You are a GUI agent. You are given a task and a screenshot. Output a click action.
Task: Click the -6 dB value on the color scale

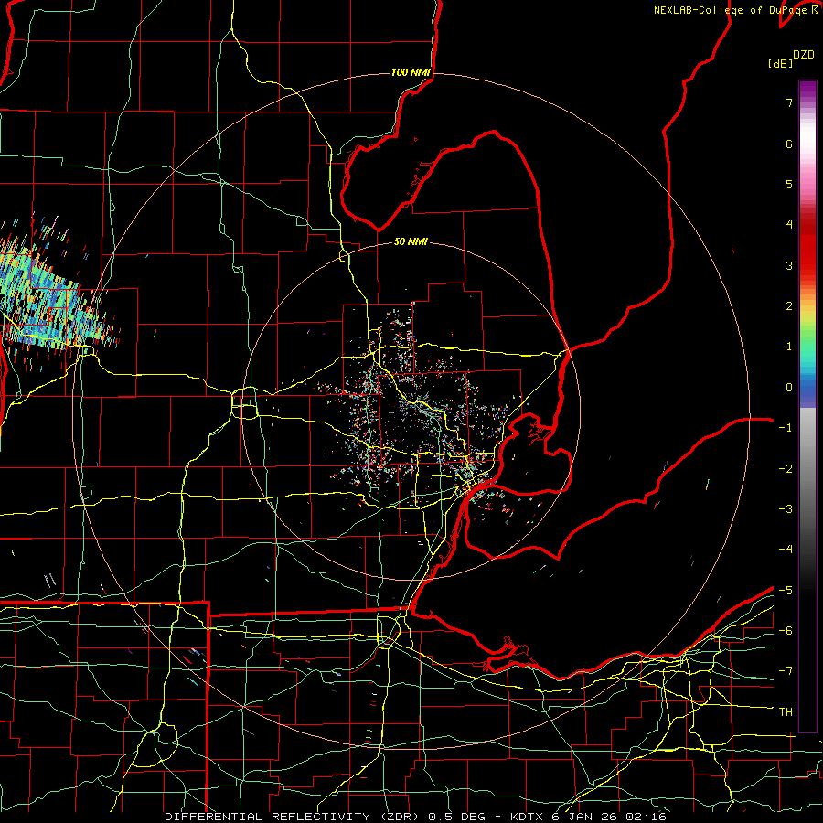tap(786, 631)
